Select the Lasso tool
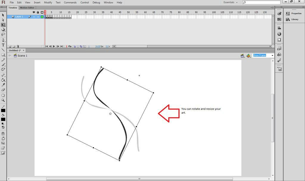Viewport: 305px width, 181px height. (x=3, y=34)
